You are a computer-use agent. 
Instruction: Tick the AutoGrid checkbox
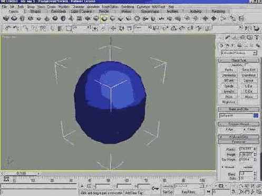[x=246, y=65]
